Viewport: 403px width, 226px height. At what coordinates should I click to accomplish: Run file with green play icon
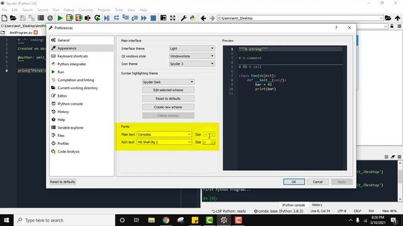(60, 18)
